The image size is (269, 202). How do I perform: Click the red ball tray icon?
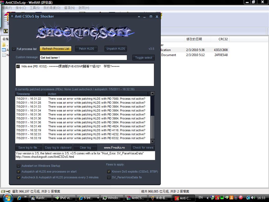[241, 198]
